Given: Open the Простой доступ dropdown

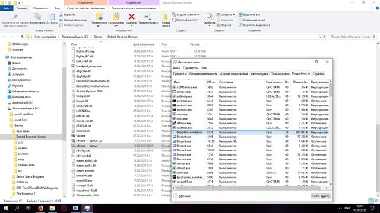Looking at the screenshot, I should coord(185,20).
